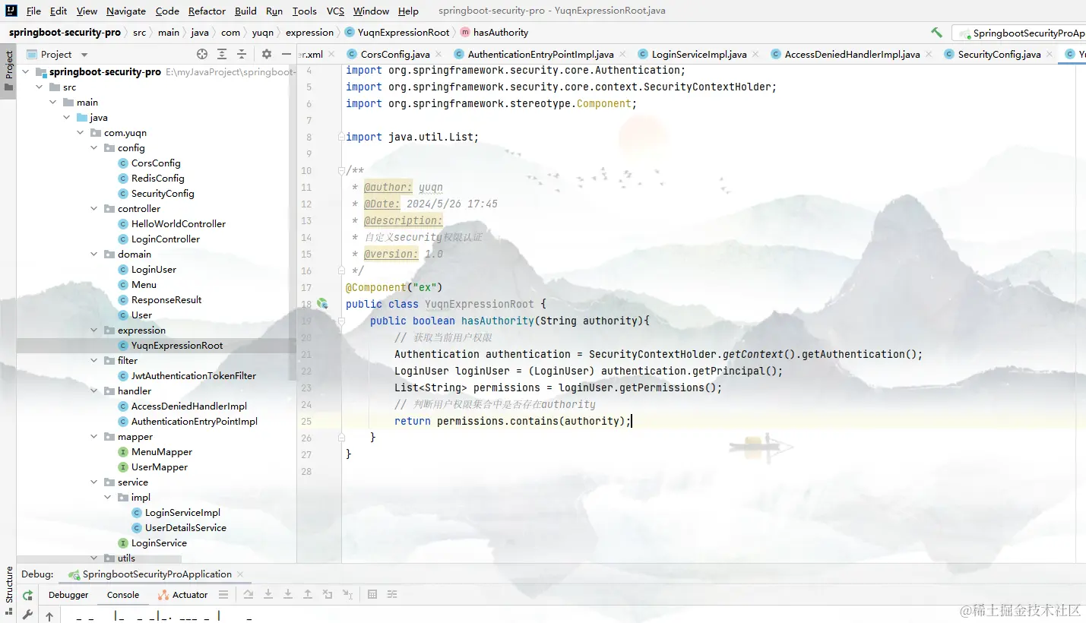Switch to CorsConfig.java editor tab
The image size is (1086, 623).
(x=395, y=54)
